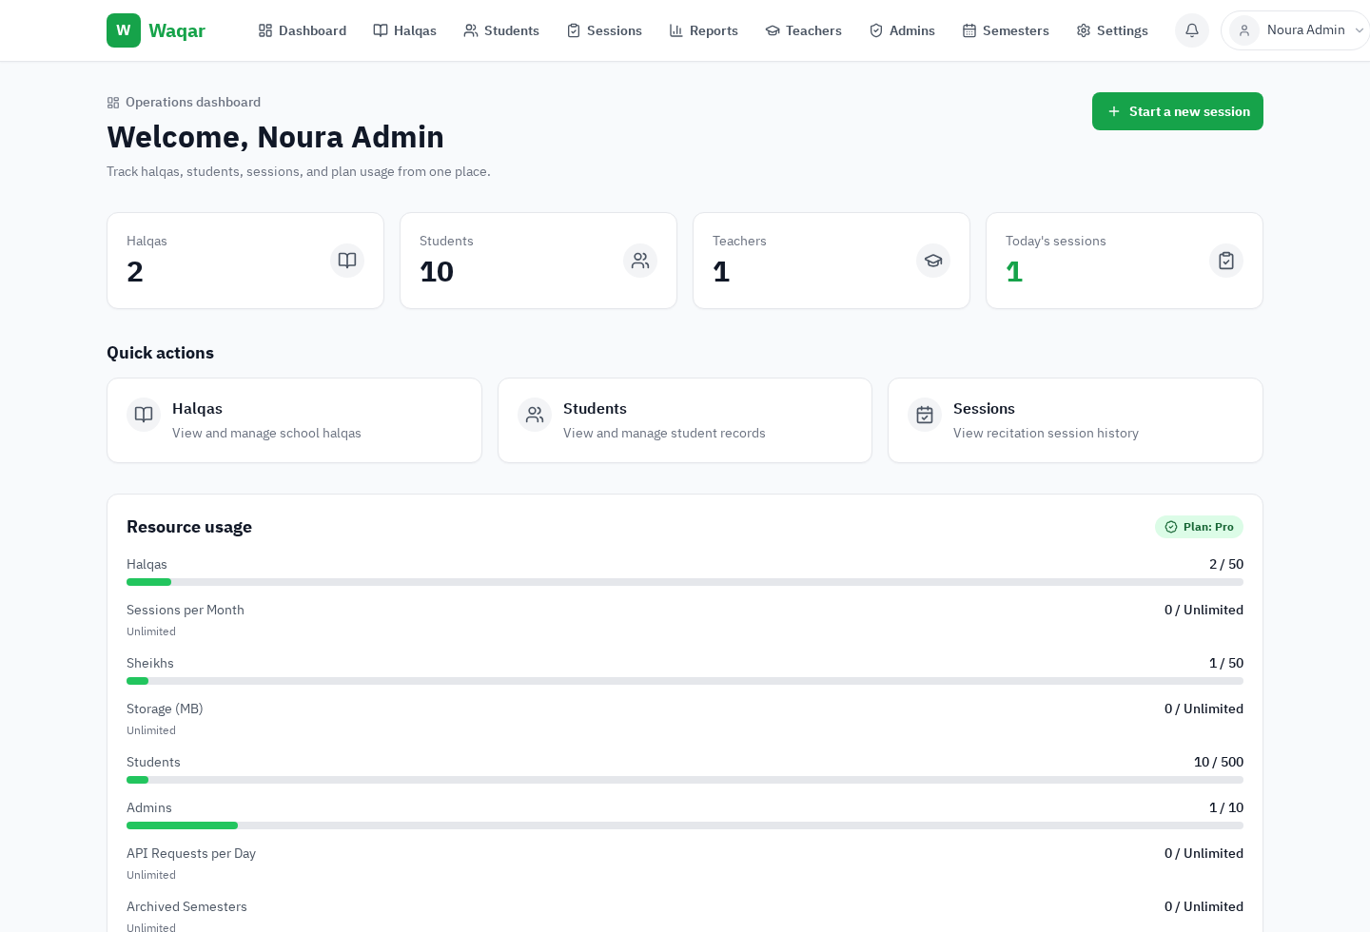Open the Dashboard nav item
The height and width of the screenshot is (932, 1370).
[x=303, y=30]
